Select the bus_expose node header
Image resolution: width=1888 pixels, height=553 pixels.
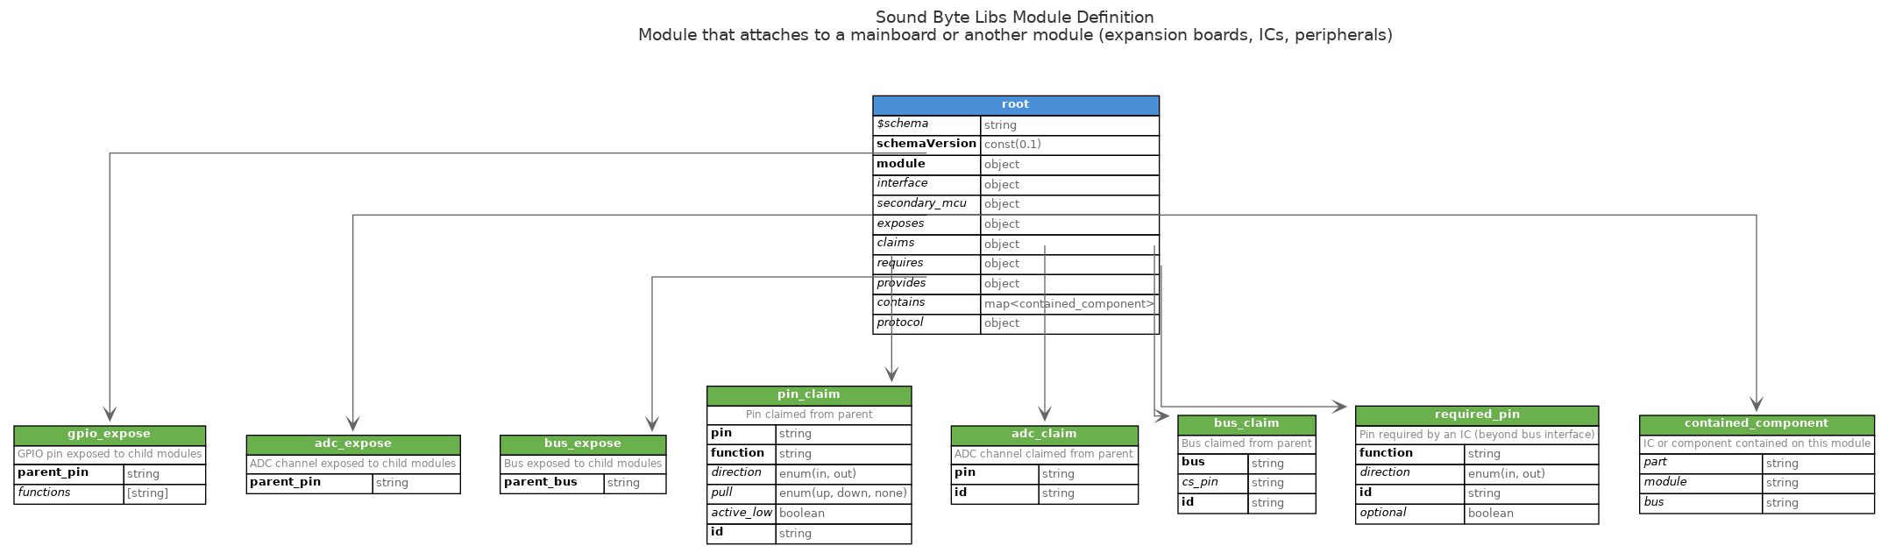[582, 444]
